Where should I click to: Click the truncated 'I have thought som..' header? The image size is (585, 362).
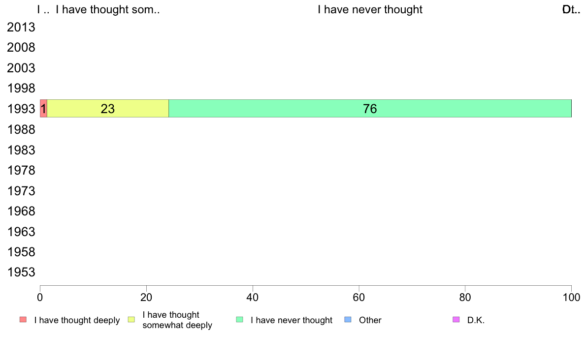(108, 9)
